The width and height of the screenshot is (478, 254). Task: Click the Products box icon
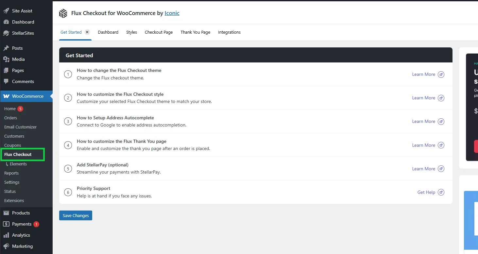pyautogui.click(x=6, y=213)
